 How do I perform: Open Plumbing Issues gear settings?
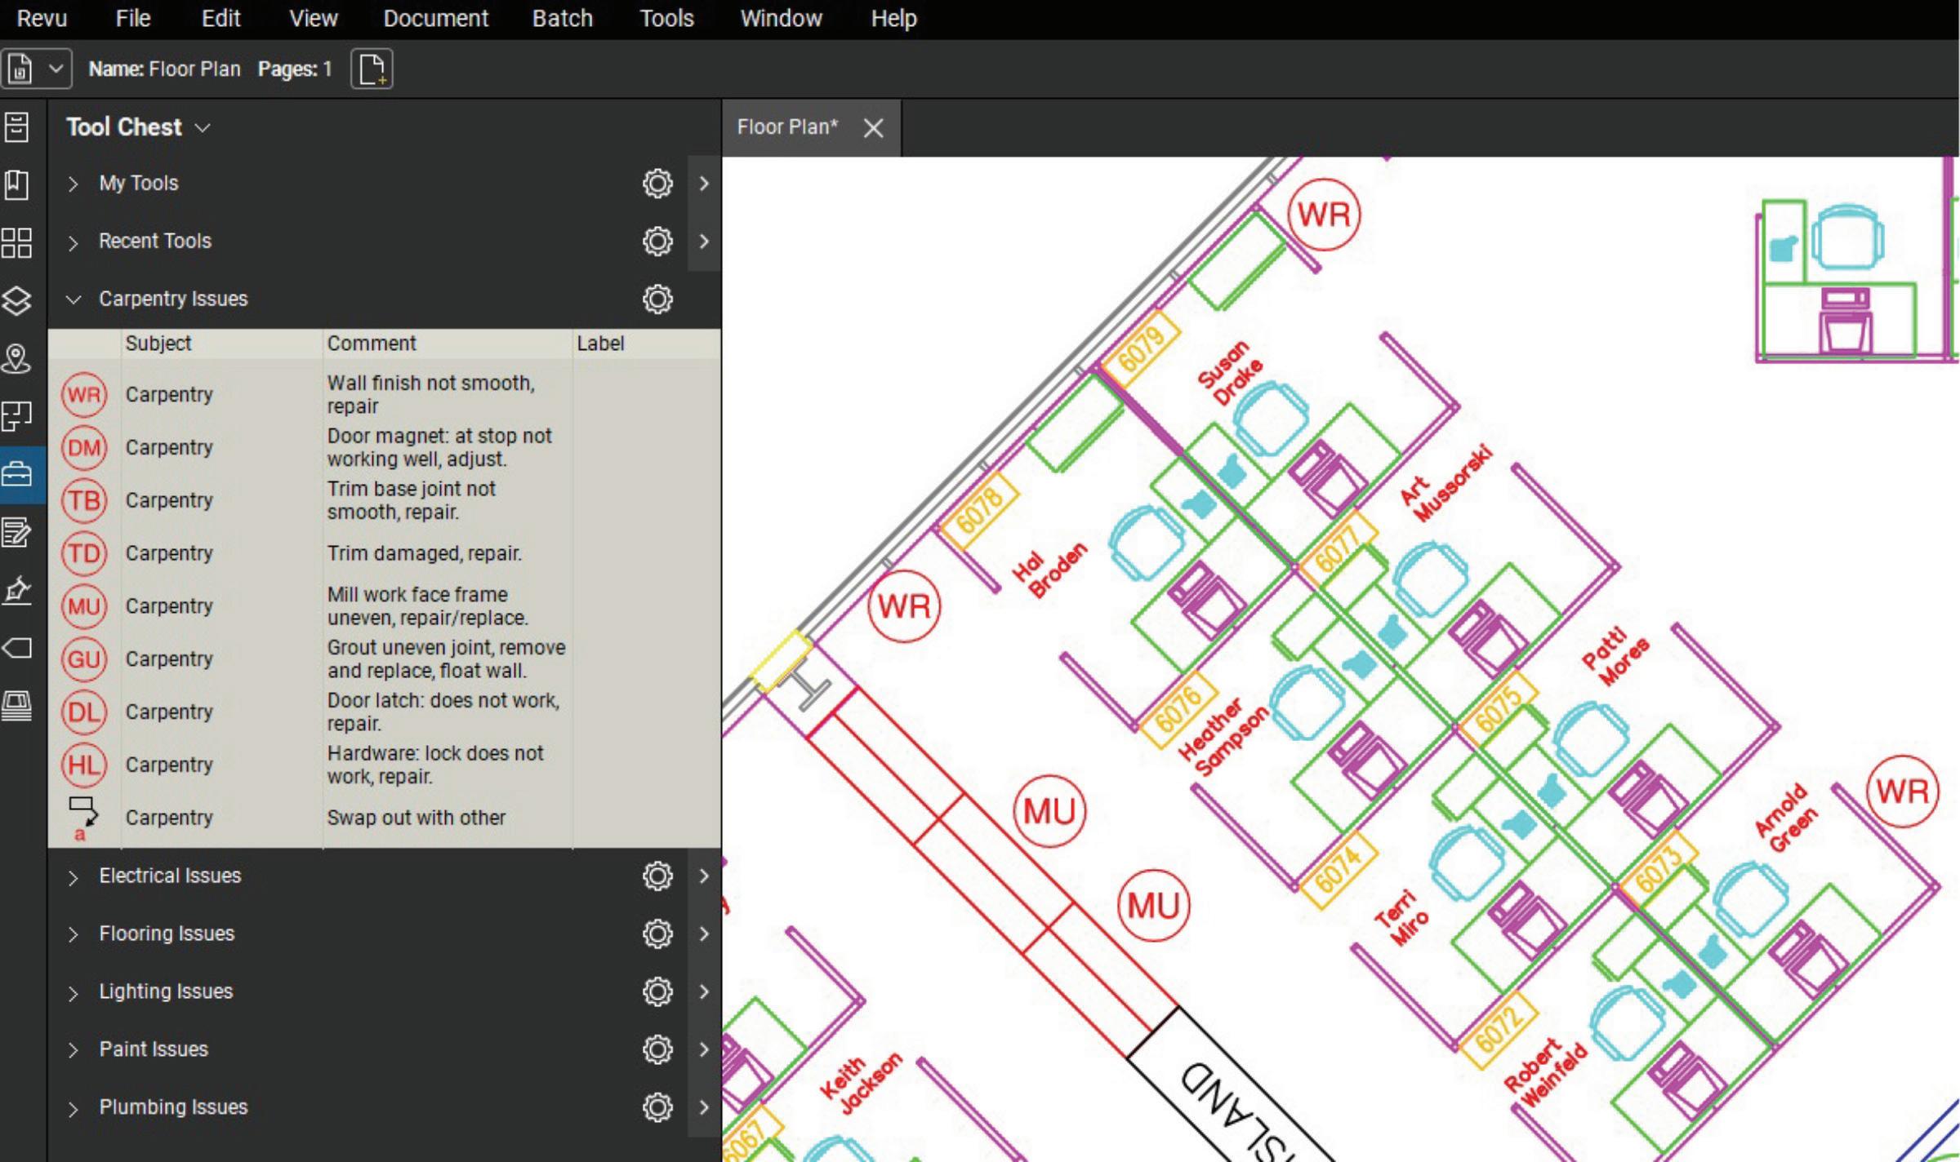click(657, 1108)
